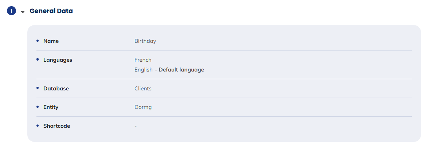Click the General Data section heading
This screenshot has height=147, width=433.
click(51, 11)
